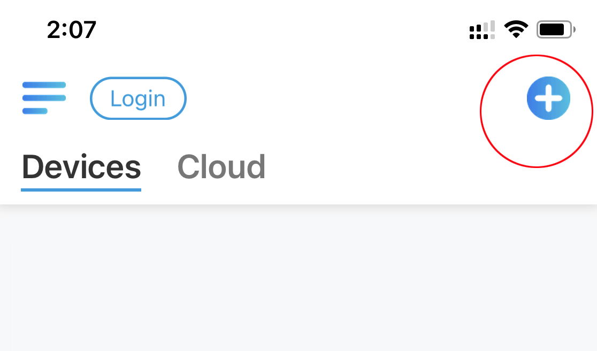Click the Login button
The image size is (597, 351).
click(x=138, y=98)
